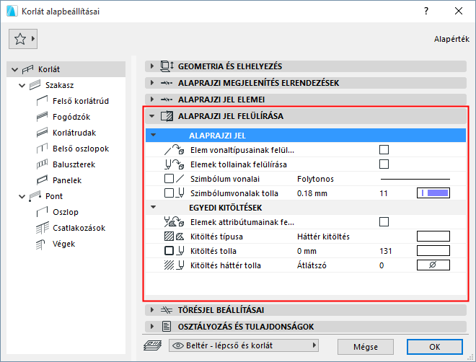Expand Osztályozás és tulajdonságok panel

(152, 327)
